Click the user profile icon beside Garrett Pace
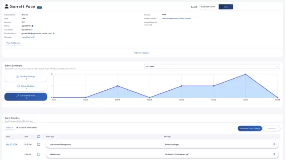 (x=7, y=7)
